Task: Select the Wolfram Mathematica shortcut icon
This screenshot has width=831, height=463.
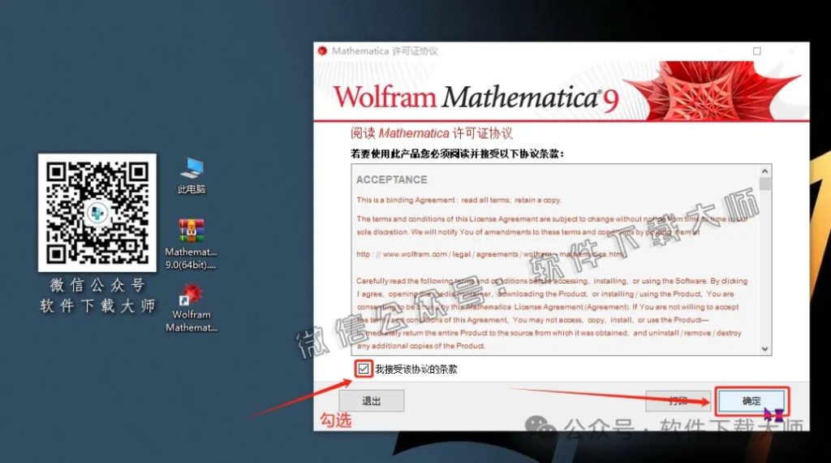Action: pyautogui.click(x=192, y=308)
